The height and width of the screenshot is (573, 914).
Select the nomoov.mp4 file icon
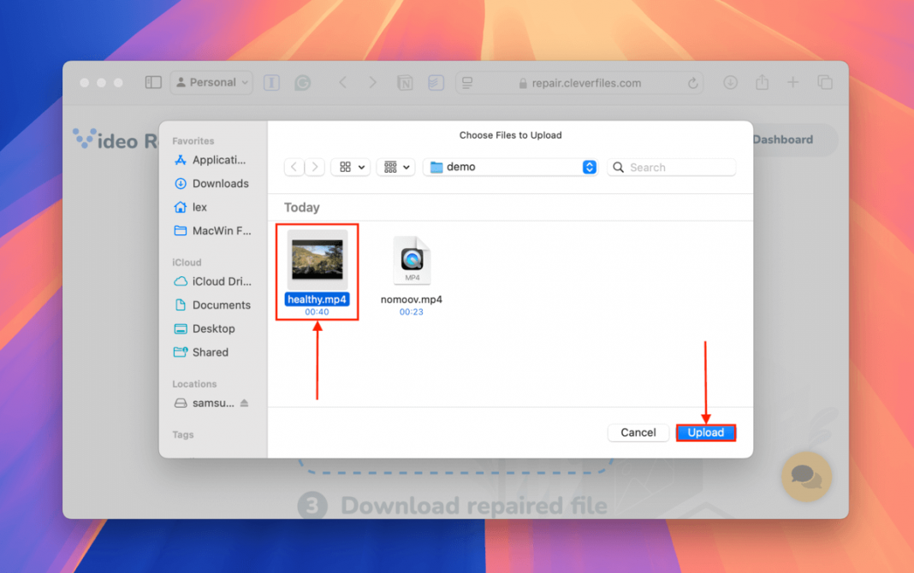coord(412,261)
